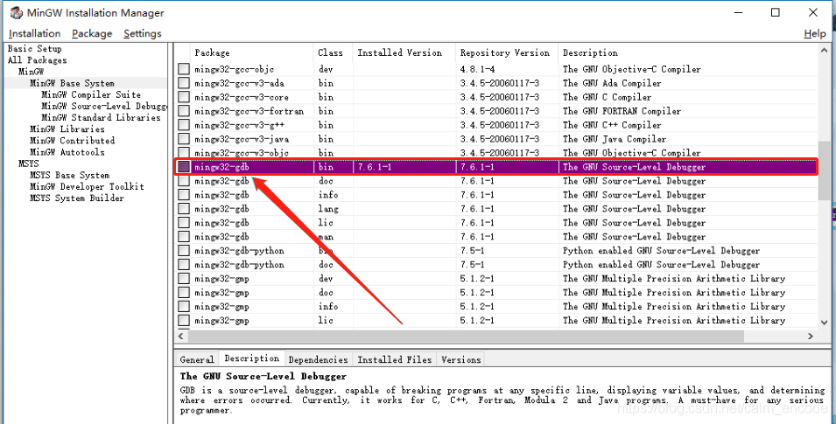Viewport: 836px width, 424px height.
Task: Check the mingw32-gdb doc package box
Action: coord(184,181)
